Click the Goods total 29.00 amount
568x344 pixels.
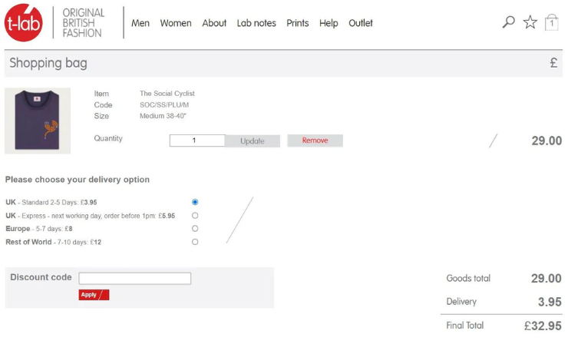tap(547, 279)
